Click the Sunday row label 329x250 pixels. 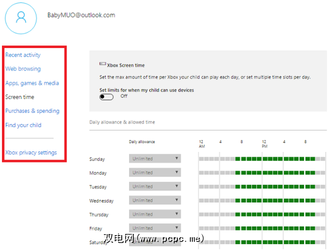pos(97,159)
